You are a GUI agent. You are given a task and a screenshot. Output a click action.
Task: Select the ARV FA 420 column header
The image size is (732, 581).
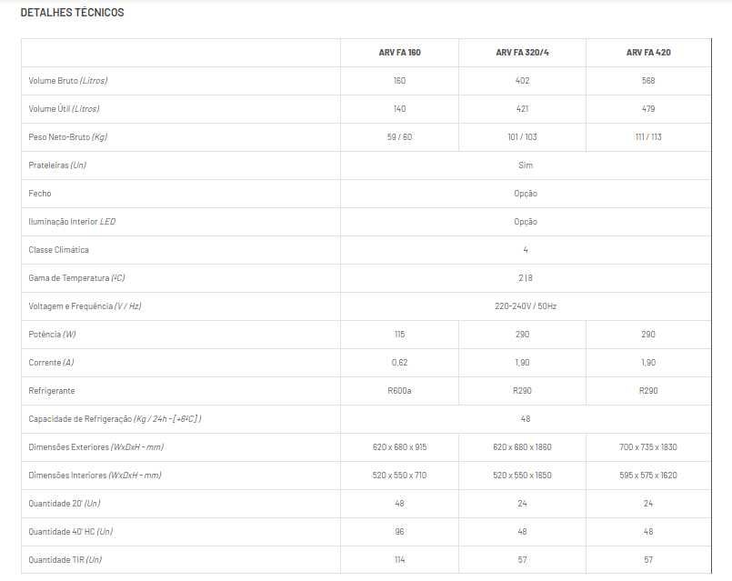point(647,53)
